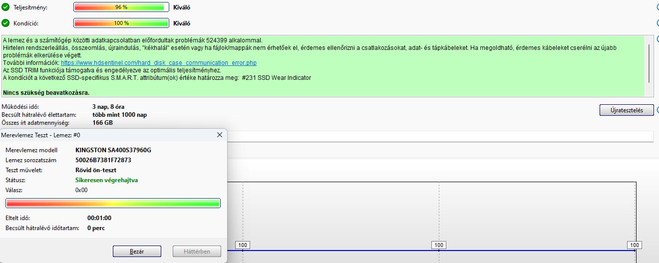
Task: Click the disabled Háttérben button
Action: tap(197, 252)
